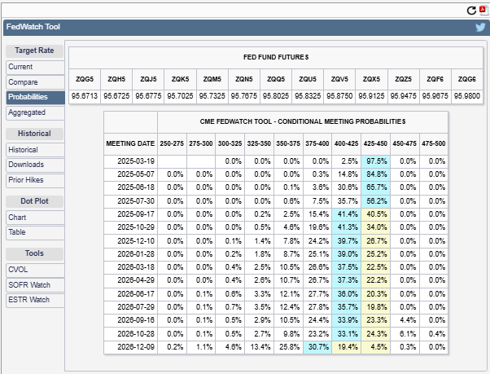Image resolution: width=490 pixels, height=374 pixels.
Task: Click the FED FUND FUTURES table title
Action: tap(276, 57)
